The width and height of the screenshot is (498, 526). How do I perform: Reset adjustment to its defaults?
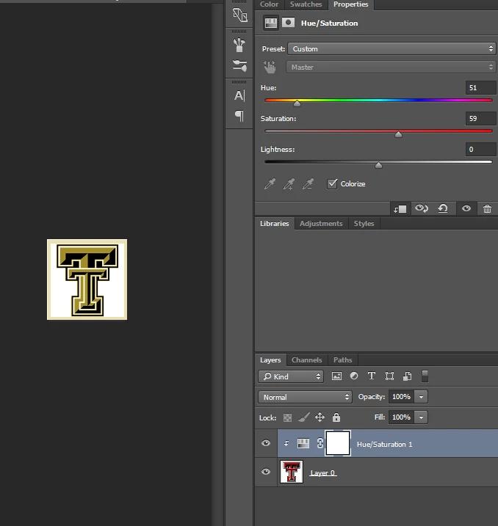click(x=443, y=208)
